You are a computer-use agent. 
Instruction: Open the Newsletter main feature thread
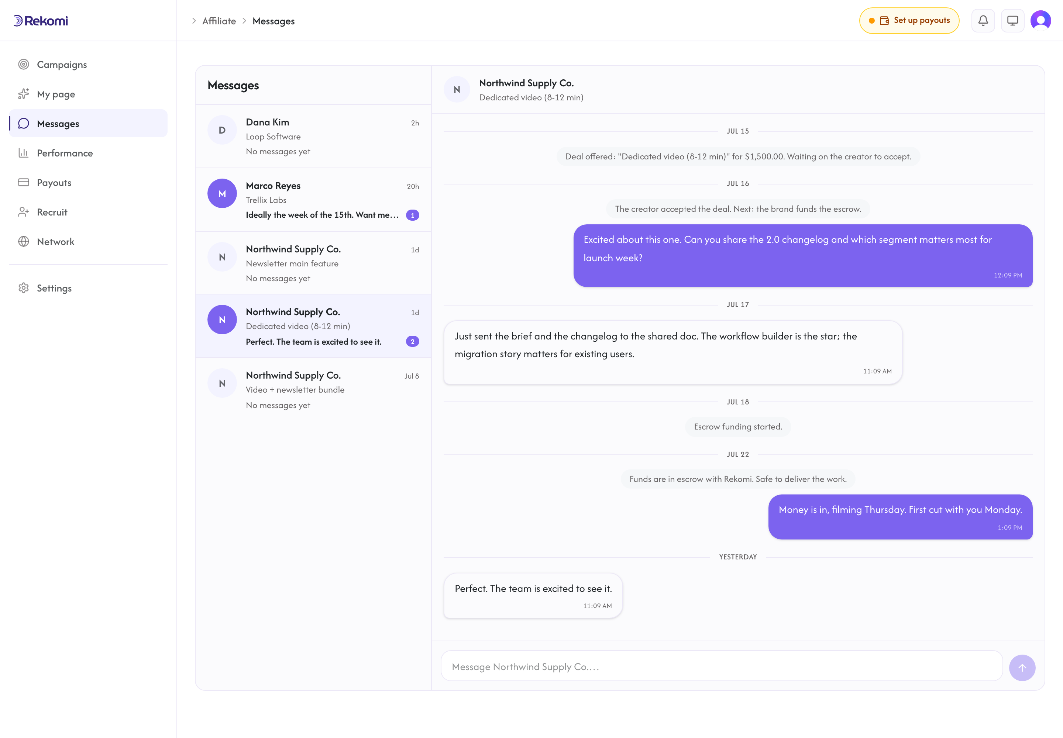pyautogui.click(x=313, y=263)
